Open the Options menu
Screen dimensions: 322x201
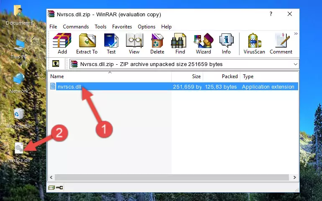[147, 27]
